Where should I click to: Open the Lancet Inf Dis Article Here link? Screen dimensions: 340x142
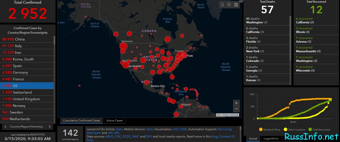click(119, 129)
